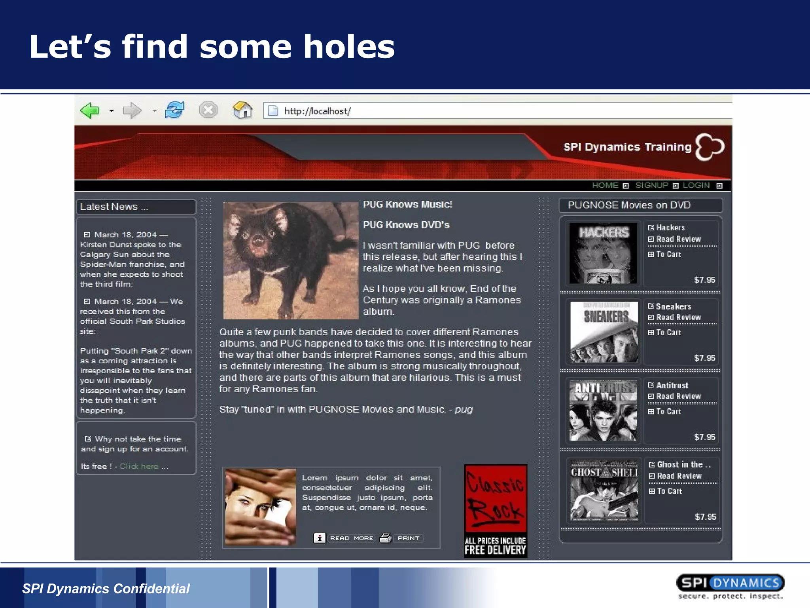Click the READ MORE text button
Screen dimensions: 810x608
(x=352, y=538)
